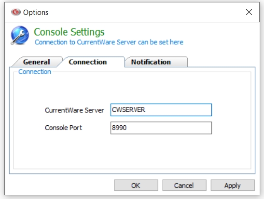
Task: Click the 'Console Port' label
Action: [x=64, y=128]
